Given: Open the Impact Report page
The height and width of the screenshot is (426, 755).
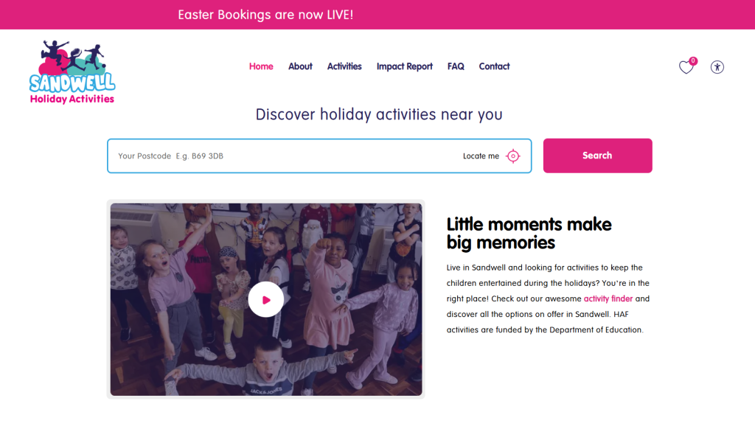Looking at the screenshot, I should (405, 66).
